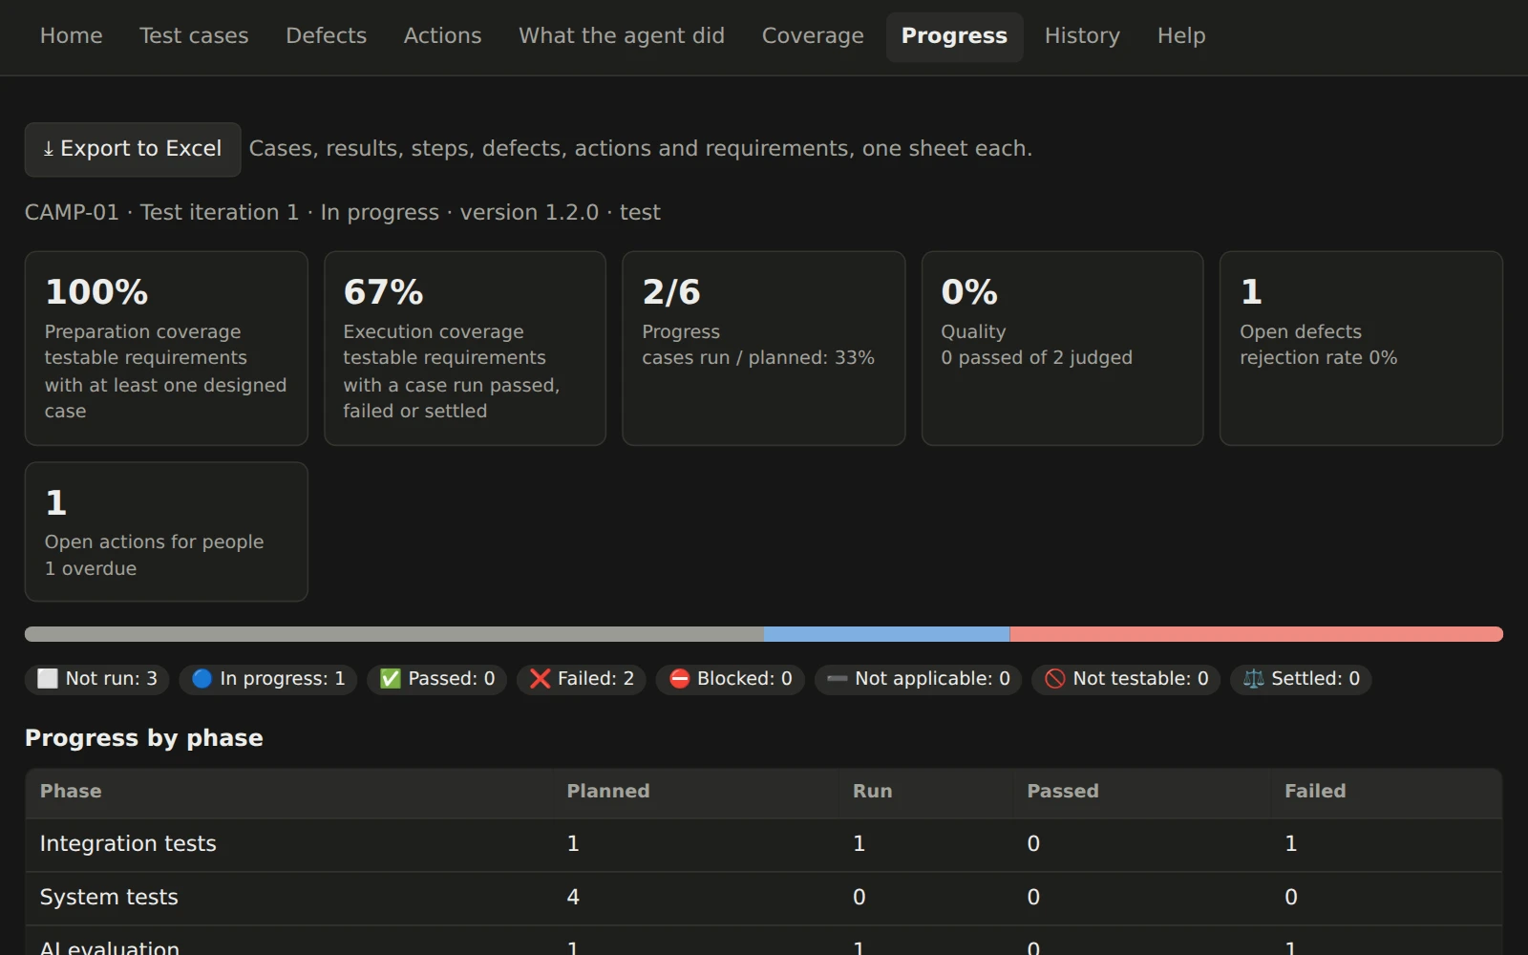Select the 0% Quality card
Image resolution: width=1528 pixels, height=955 pixels.
click(x=1062, y=349)
